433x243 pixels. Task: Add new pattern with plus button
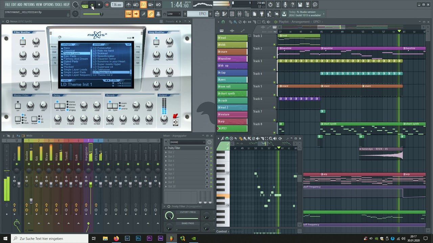coord(210,14)
